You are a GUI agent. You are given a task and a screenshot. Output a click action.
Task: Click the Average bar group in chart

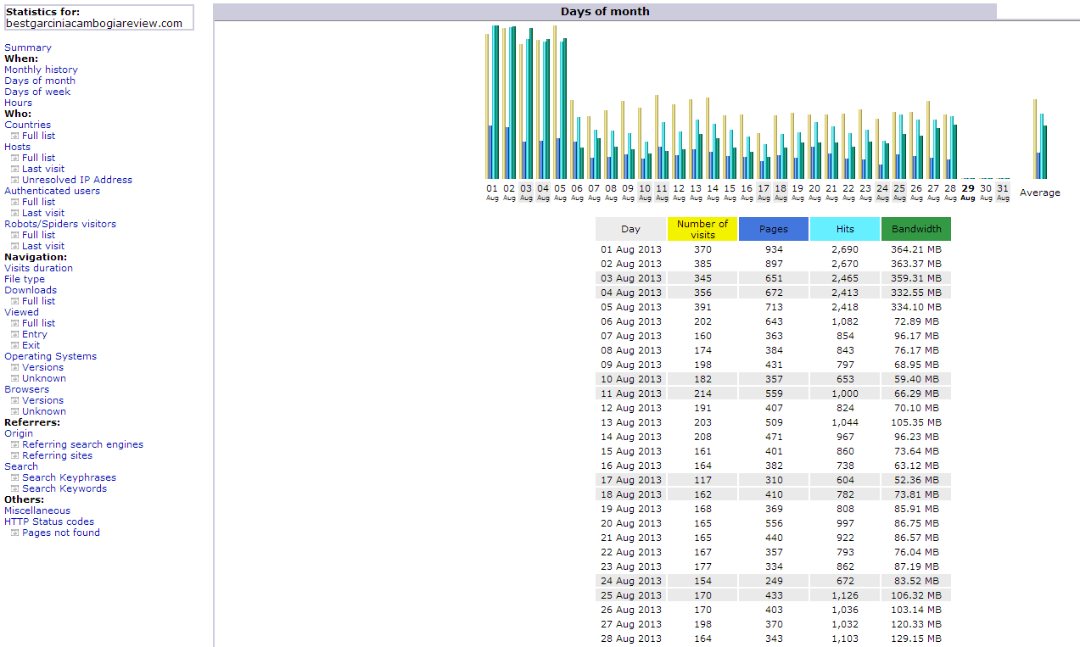[x=1039, y=140]
